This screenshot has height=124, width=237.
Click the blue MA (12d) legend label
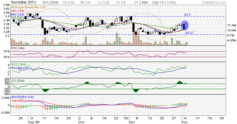tap(18, 14)
